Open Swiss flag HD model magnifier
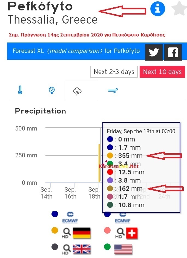This screenshot has width=187, height=258. pyautogui.click(x=120, y=233)
